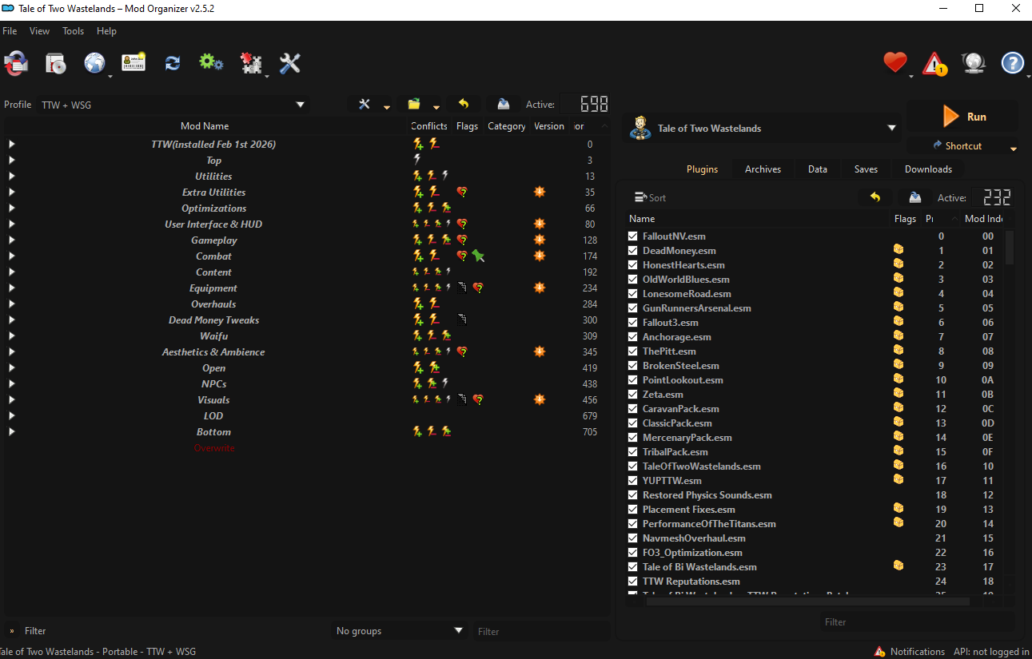Open the Help menu
Image resolution: width=1032 pixels, height=659 pixels.
(x=106, y=31)
